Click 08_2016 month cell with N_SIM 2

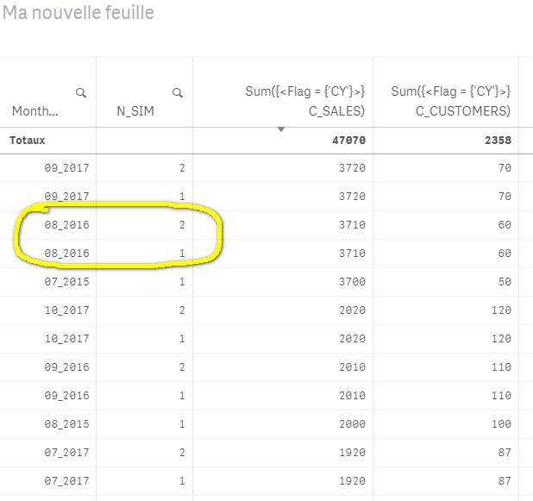pyautogui.click(x=67, y=225)
